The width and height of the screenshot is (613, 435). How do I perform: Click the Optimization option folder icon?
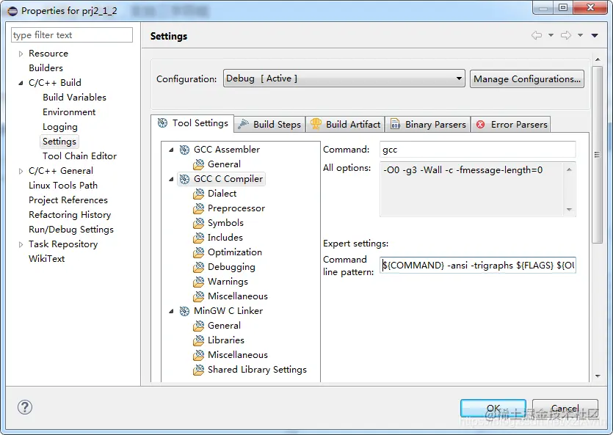199,252
